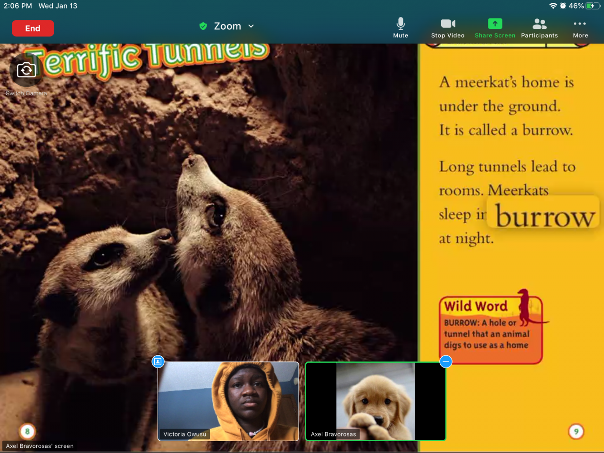Tap the 'Terrific Tunnels' title
Screen dimensions: 604x453
[149, 60]
